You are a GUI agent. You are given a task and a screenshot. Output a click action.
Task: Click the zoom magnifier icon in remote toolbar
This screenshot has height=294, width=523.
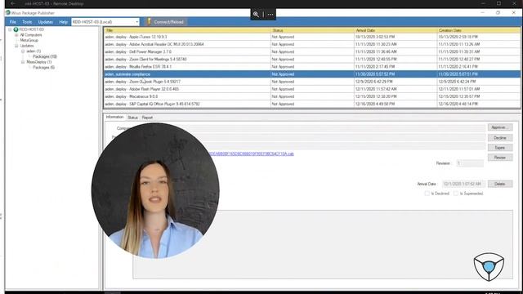pyautogui.click(x=256, y=15)
